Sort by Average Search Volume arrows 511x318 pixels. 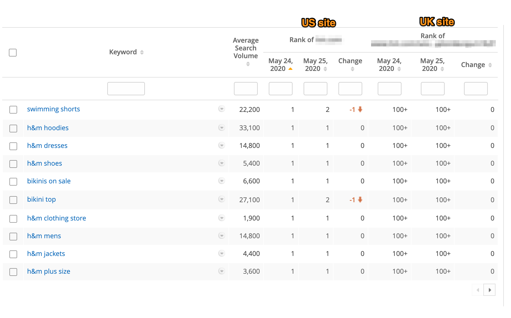(x=248, y=64)
